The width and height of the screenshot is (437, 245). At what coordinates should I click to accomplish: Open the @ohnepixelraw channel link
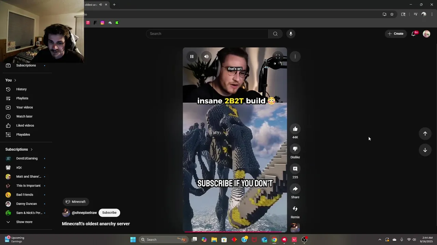84,213
